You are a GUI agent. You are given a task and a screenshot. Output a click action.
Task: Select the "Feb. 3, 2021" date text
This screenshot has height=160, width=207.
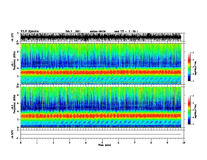[73, 31]
